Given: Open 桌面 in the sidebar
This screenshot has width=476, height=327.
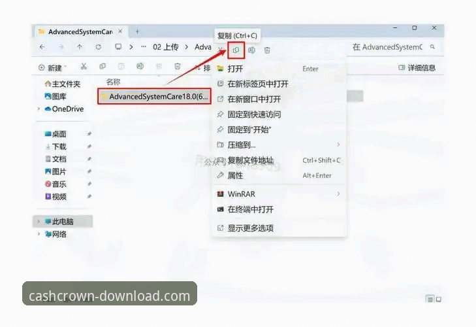Looking at the screenshot, I should coord(56,134).
